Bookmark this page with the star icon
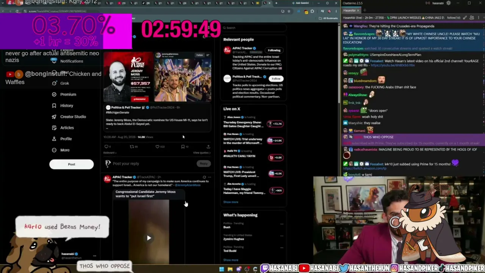Viewport: 485px width, 273px height. click(289, 11)
